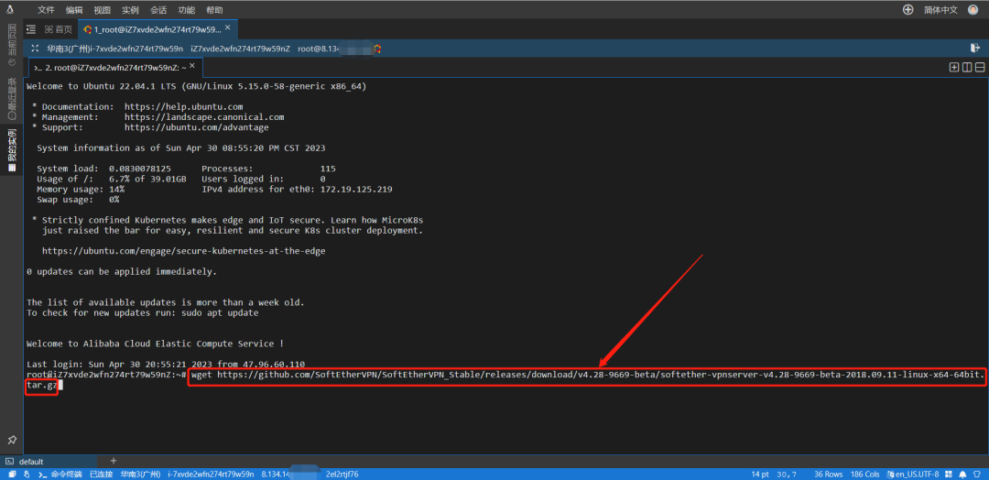Split the terminal vertically
Viewport: 989px width, 480px height.
967,68
